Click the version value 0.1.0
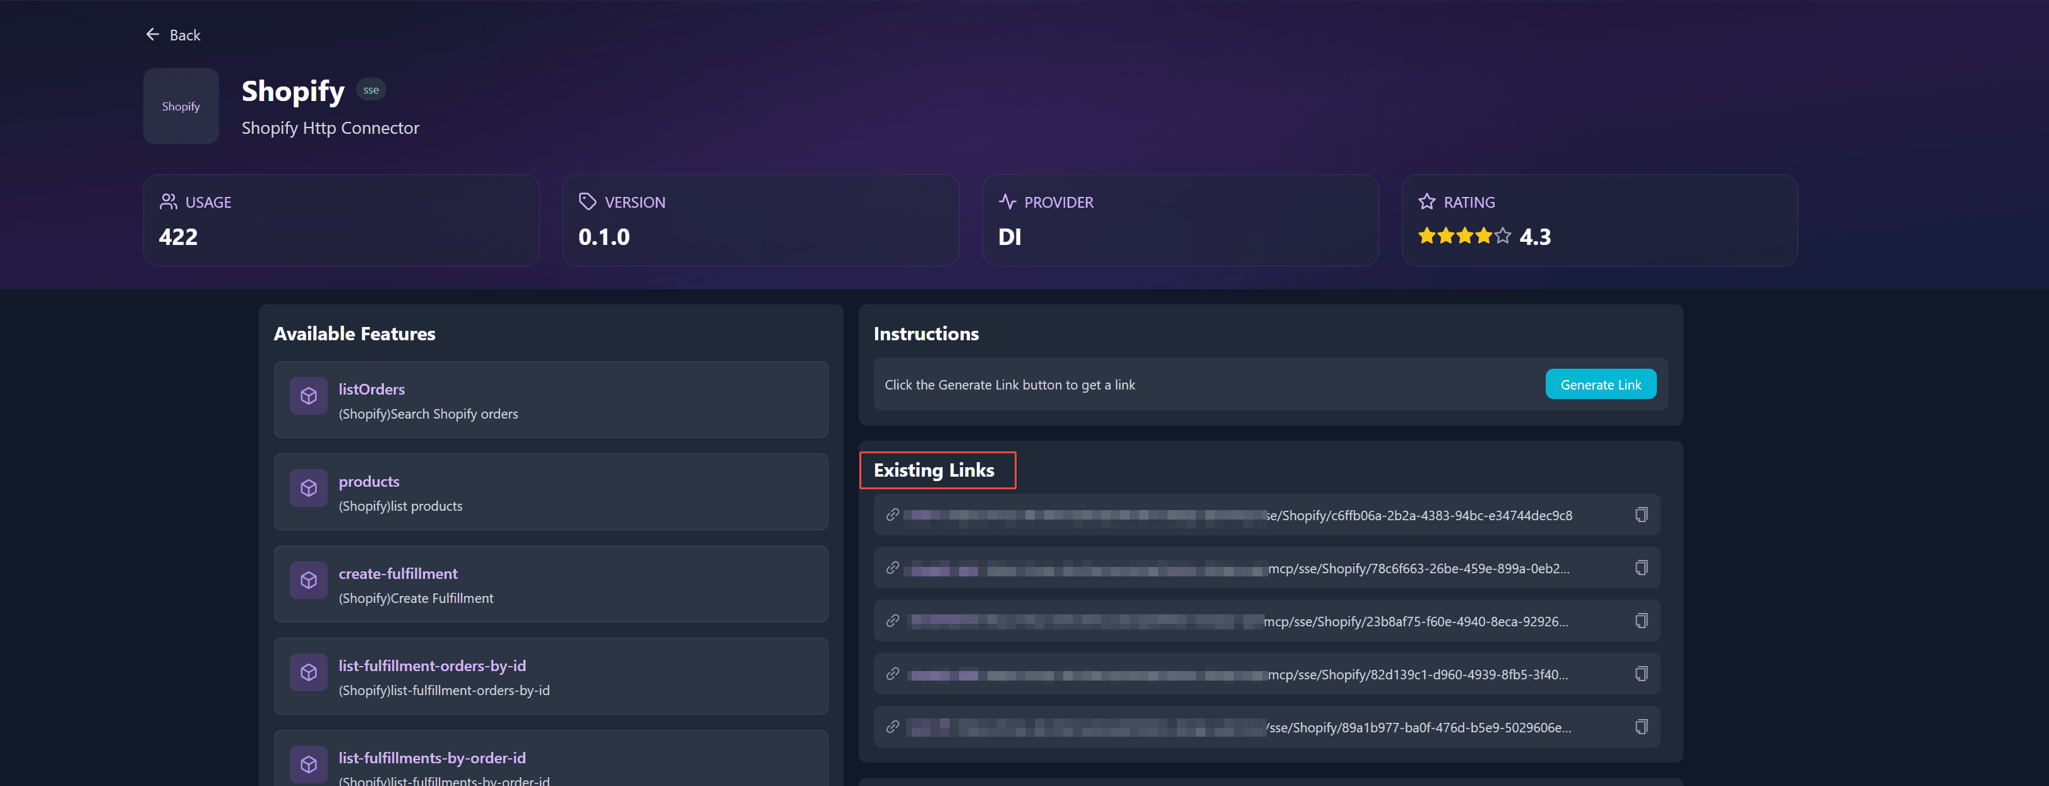Screen dimensions: 2049x786 (604, 237)
